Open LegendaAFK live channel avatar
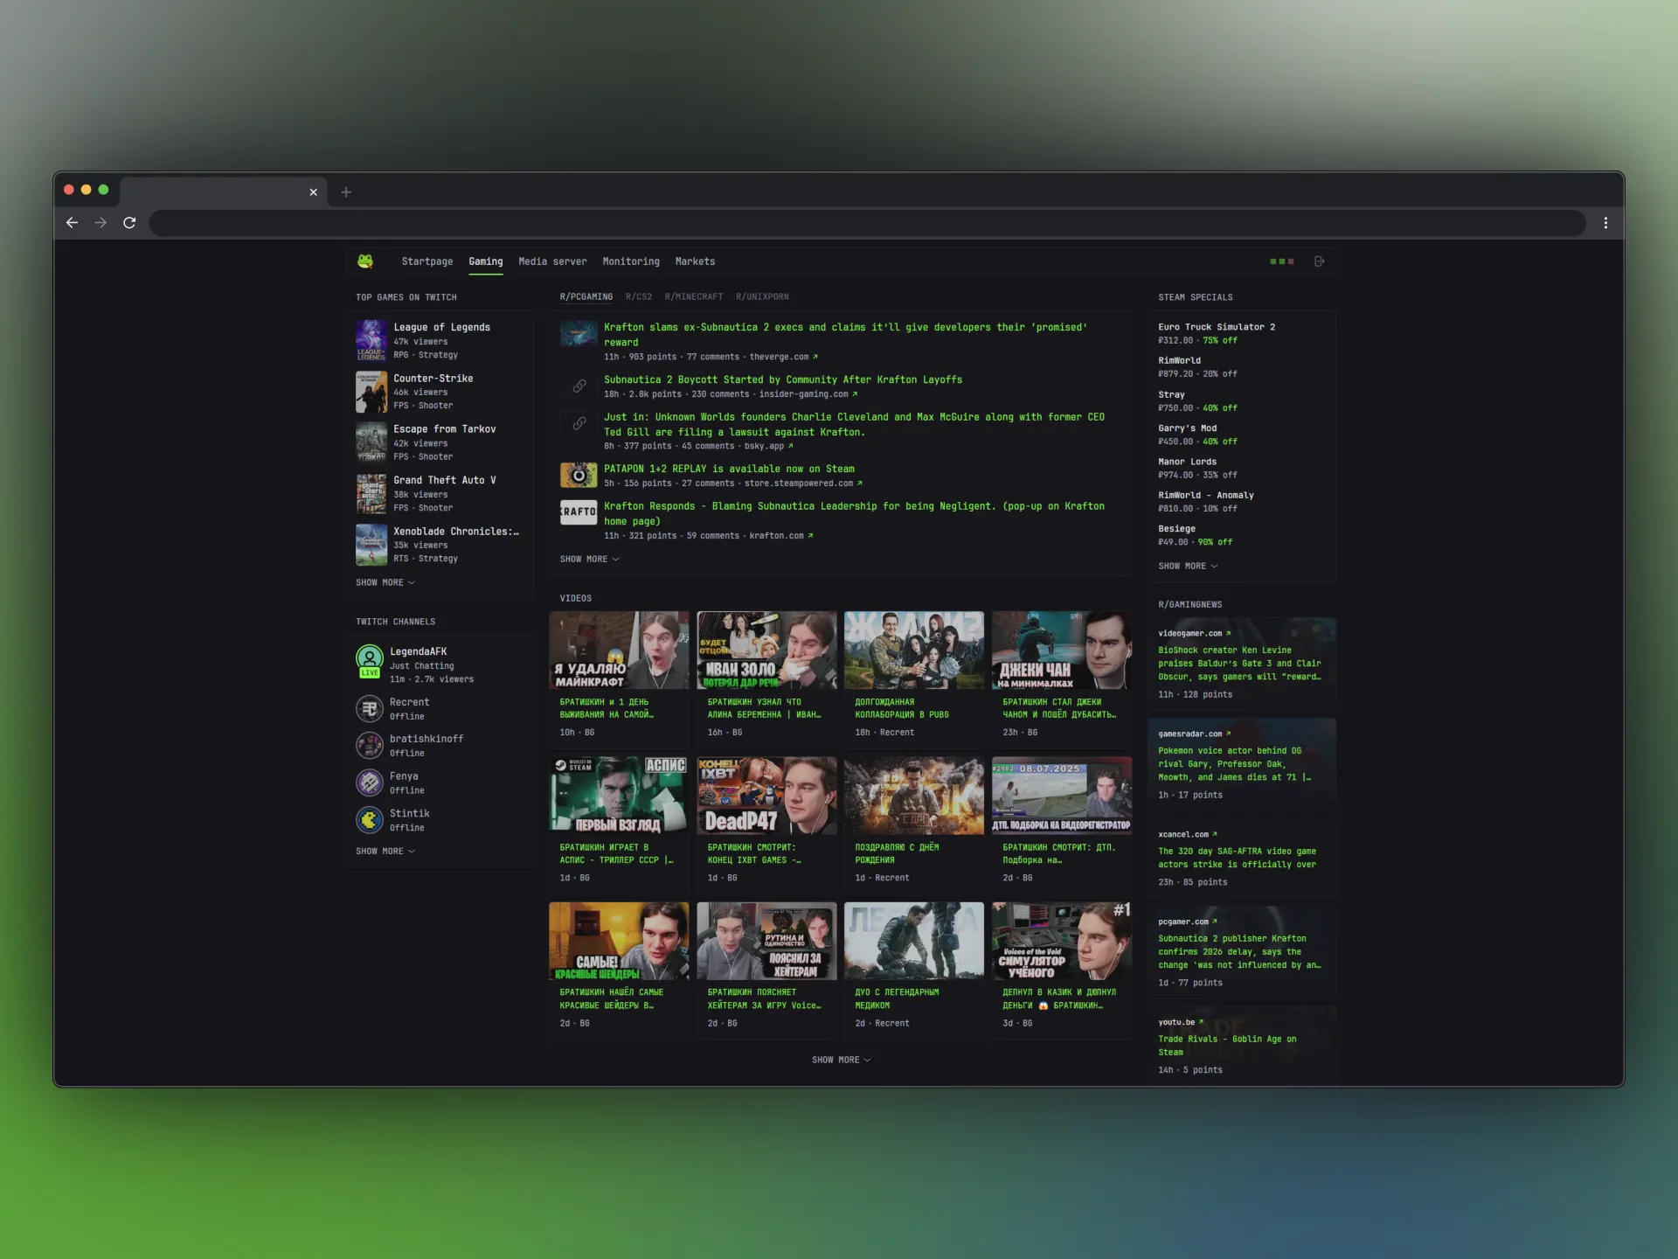 click(x=370, y=660)
